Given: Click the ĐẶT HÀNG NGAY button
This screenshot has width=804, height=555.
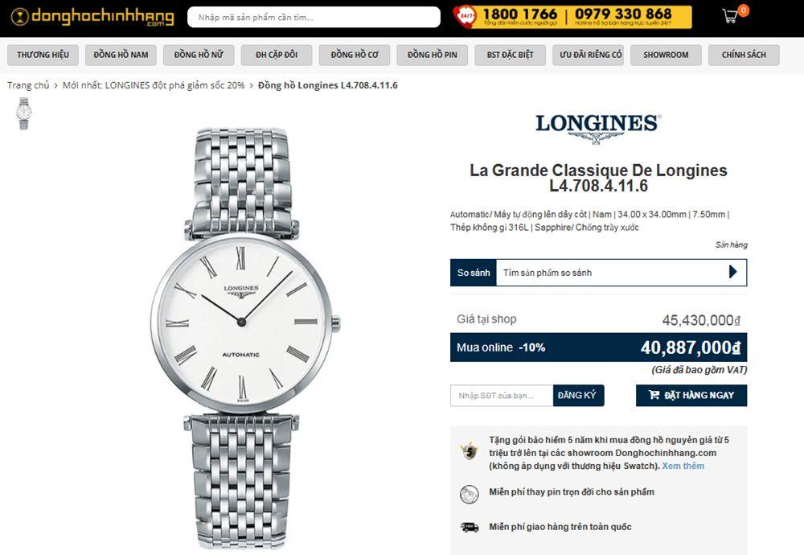Looking at the screenshot, I should tap(691, 396).
